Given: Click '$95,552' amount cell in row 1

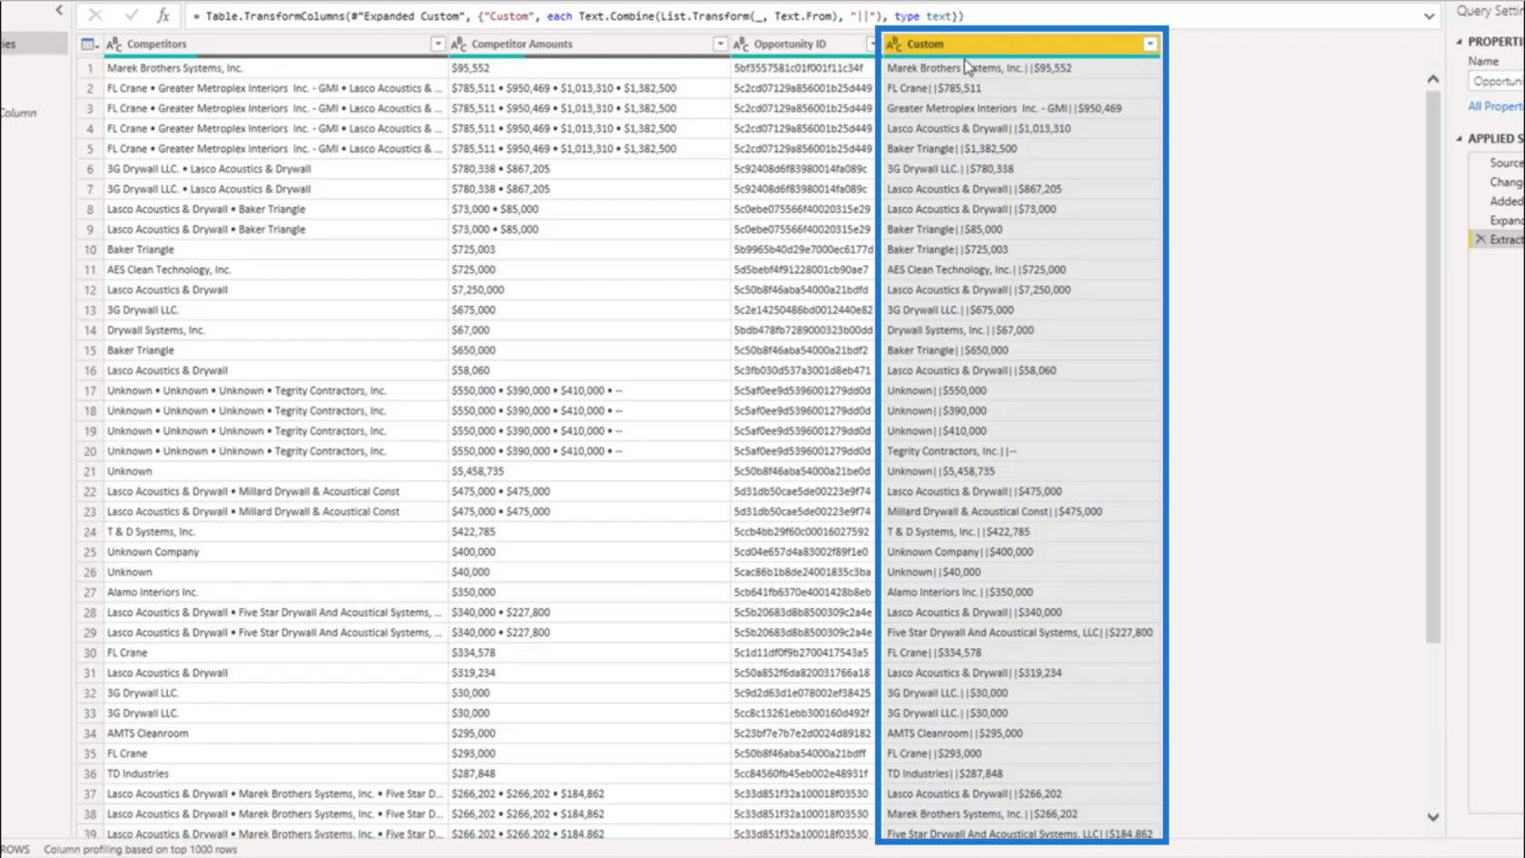Looking at the screenshot, I should (x=470, y=68).
